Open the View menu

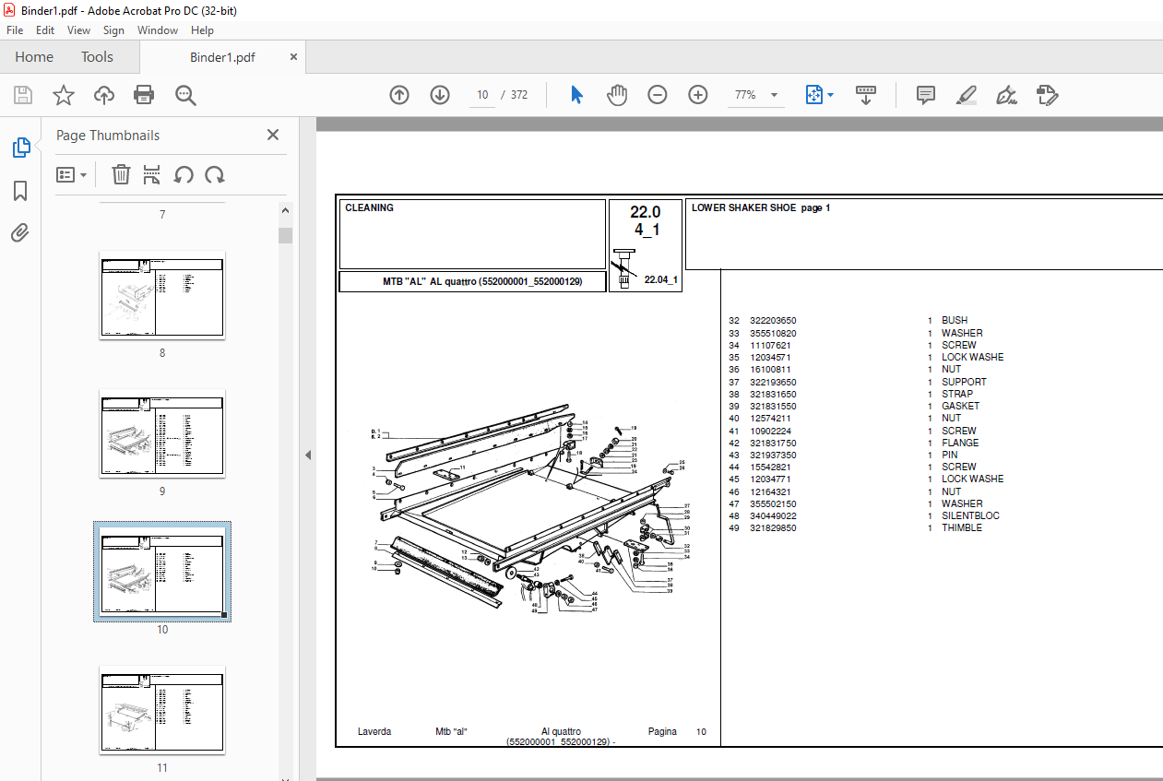78,30
